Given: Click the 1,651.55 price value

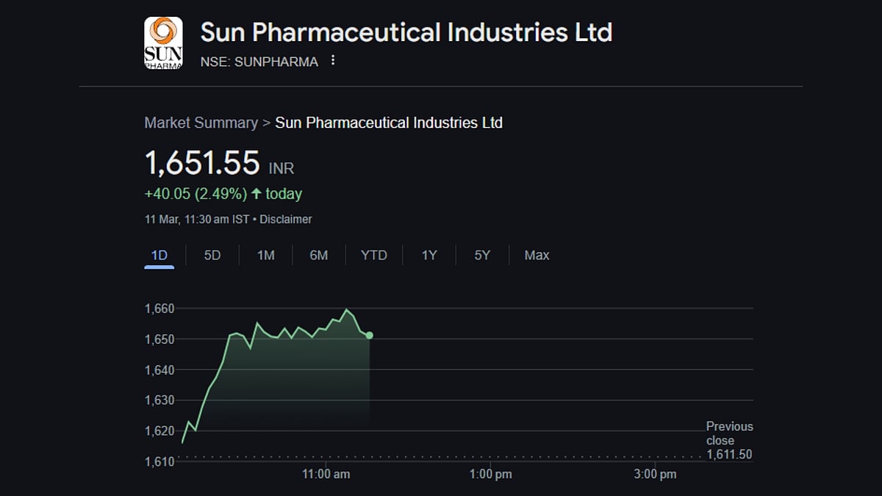Looking at the screenshot, I should (202, 162).
